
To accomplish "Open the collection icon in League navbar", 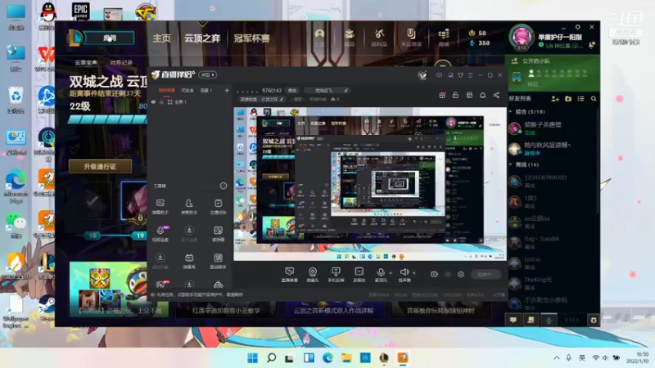I will pyautogui.click(x=350, y=37).
